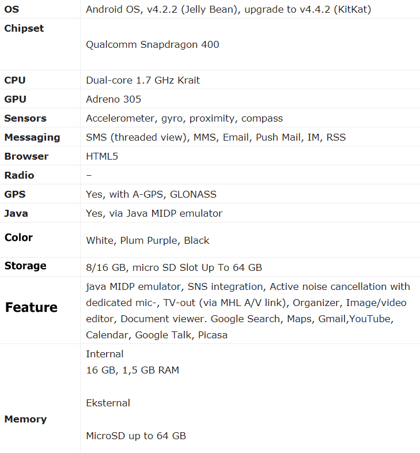Viewport: 420px width, 453px height.
Task: Click the Sensors row label
Action: tap(25, 118)
